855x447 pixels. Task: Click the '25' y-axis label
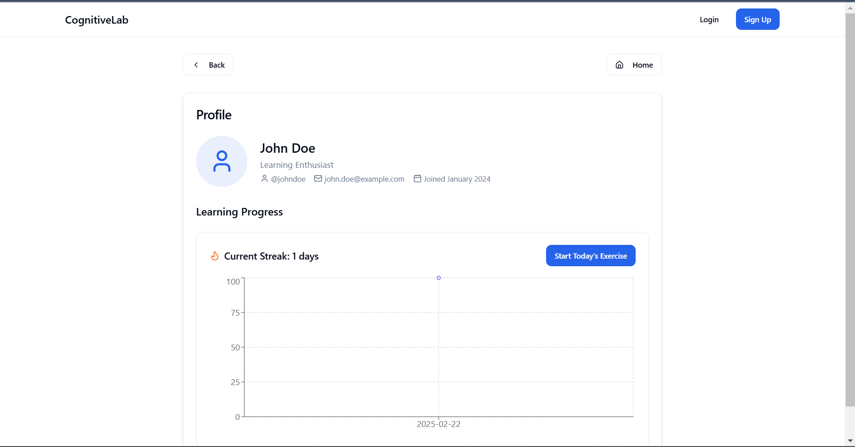(235, 382)
